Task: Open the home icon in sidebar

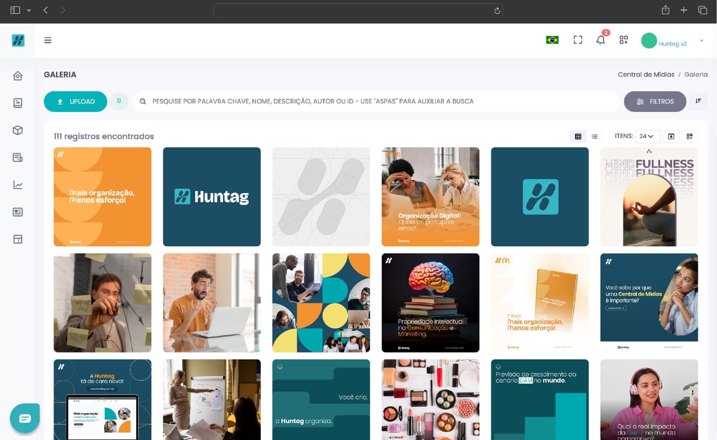Action: coord(18,76)
